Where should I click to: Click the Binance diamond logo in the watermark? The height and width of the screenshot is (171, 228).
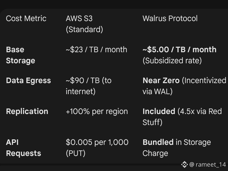coord(184,165)
